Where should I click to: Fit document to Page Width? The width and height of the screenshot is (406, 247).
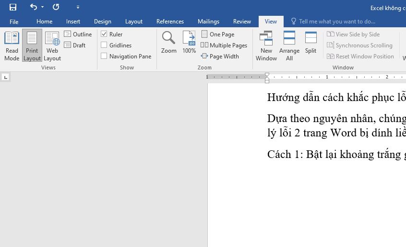pos(220,56)
